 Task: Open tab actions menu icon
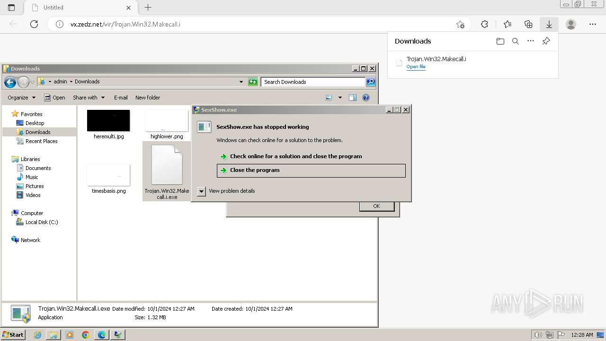[11, 8]
